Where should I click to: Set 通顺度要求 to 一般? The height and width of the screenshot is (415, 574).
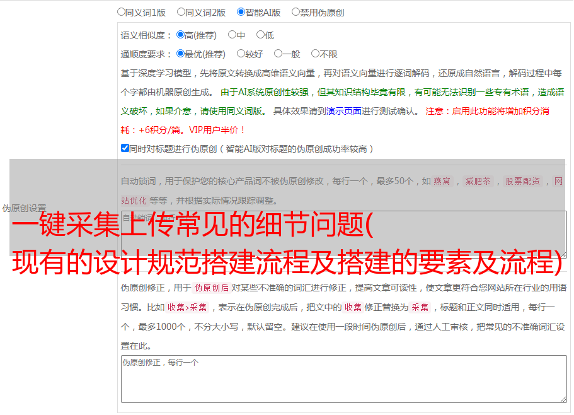278,54
